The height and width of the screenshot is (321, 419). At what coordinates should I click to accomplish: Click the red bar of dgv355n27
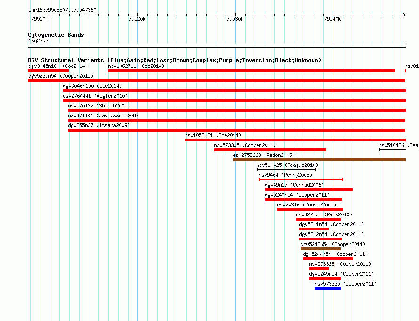pyautogui.click(x=237, y=130)
